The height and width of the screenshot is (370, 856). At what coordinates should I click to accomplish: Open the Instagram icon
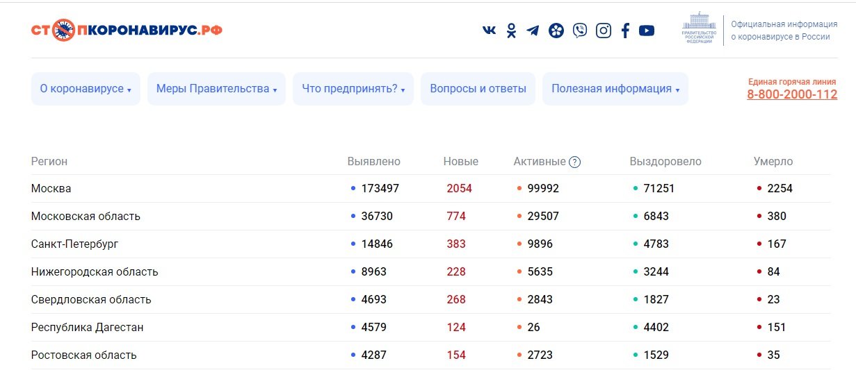604,31
